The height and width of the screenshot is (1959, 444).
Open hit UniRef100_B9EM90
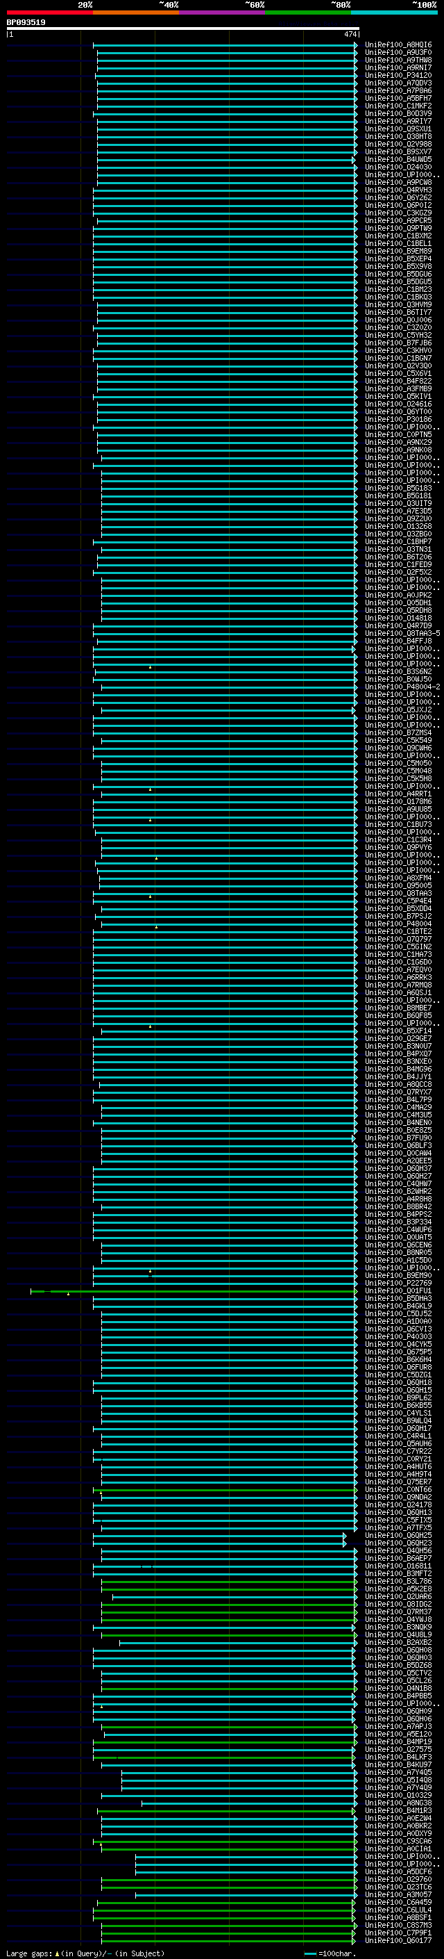click(x=398, y=1275)
